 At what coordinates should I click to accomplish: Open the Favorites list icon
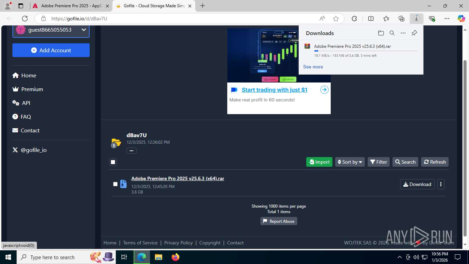386,19
